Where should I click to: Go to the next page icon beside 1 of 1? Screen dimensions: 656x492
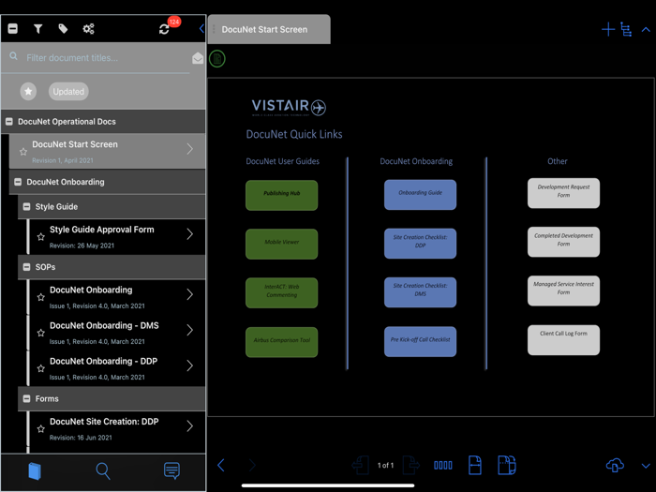[411, 465]
